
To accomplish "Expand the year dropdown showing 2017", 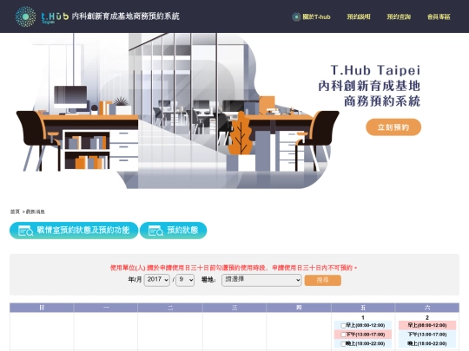I will point(157,280).
